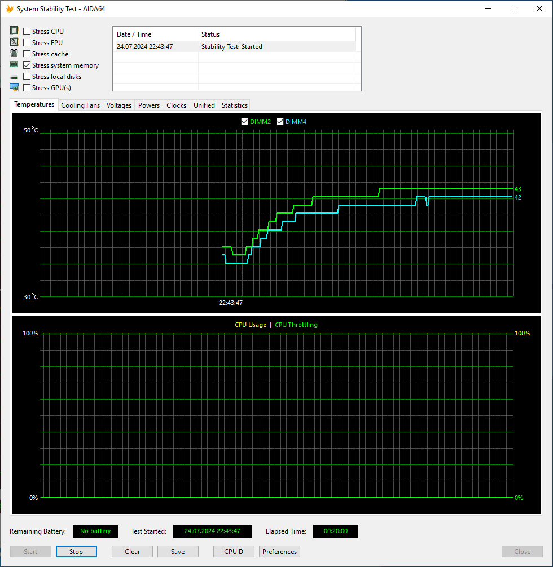Minimize the AIDA64 stability test window

(x=488, y=8)
